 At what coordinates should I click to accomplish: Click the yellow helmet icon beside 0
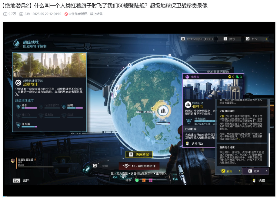230,77
